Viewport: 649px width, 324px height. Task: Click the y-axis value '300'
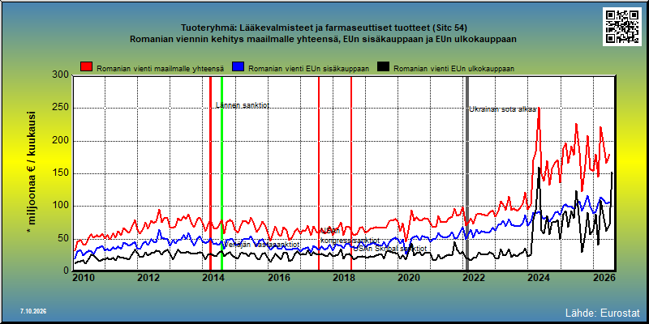pyautogui.click(x=61, y=75)
